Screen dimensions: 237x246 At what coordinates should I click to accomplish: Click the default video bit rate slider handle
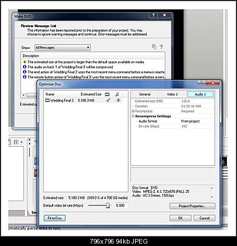[108, 205]
